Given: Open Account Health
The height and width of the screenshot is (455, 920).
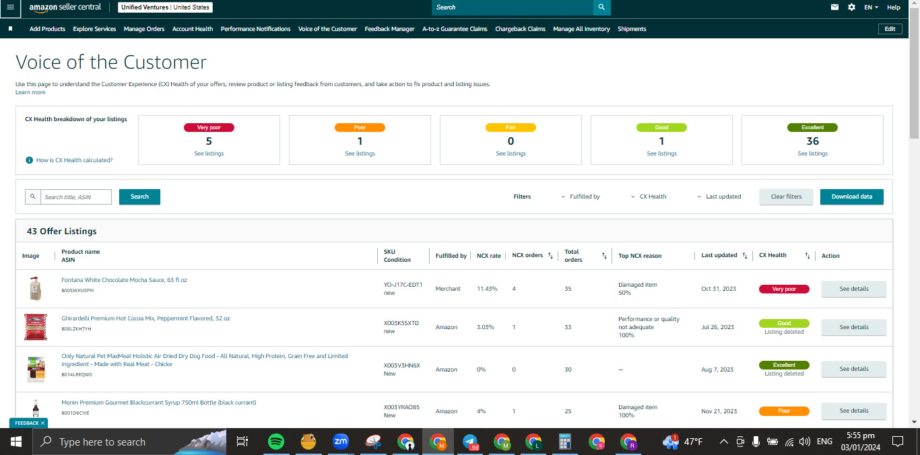Looking at the screenshot, I should 193,29.
